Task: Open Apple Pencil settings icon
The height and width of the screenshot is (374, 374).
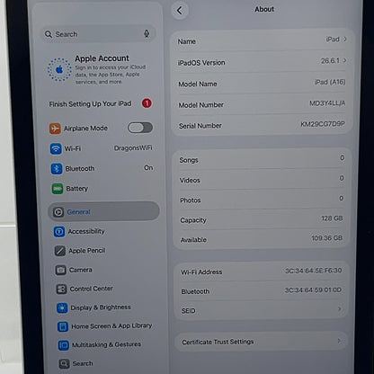Action: click(60, 251)
